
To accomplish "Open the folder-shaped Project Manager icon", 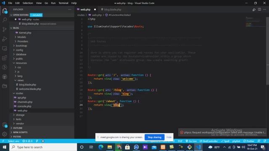I will coord(5,86).
